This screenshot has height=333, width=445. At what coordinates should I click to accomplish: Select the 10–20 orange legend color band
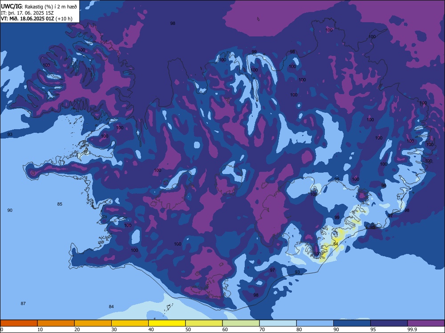coord(56,323)
